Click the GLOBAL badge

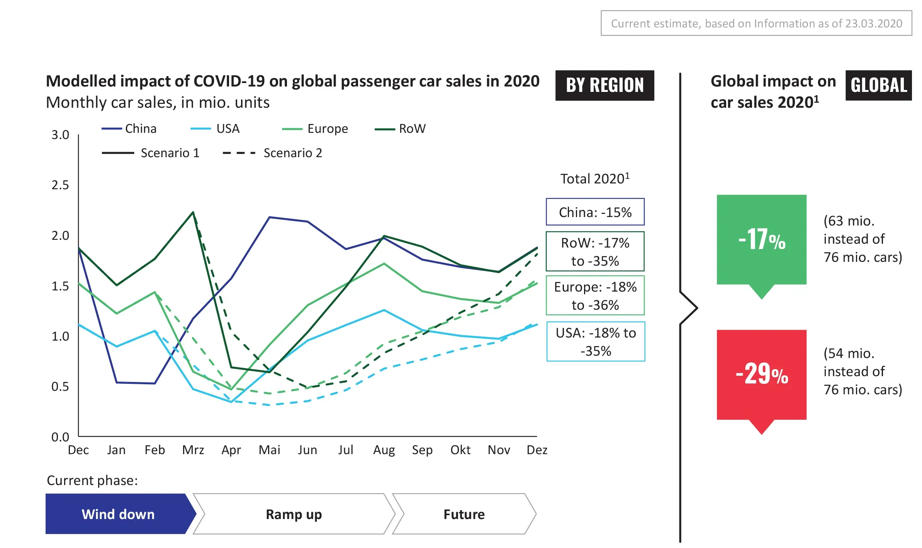pos(878,85)
